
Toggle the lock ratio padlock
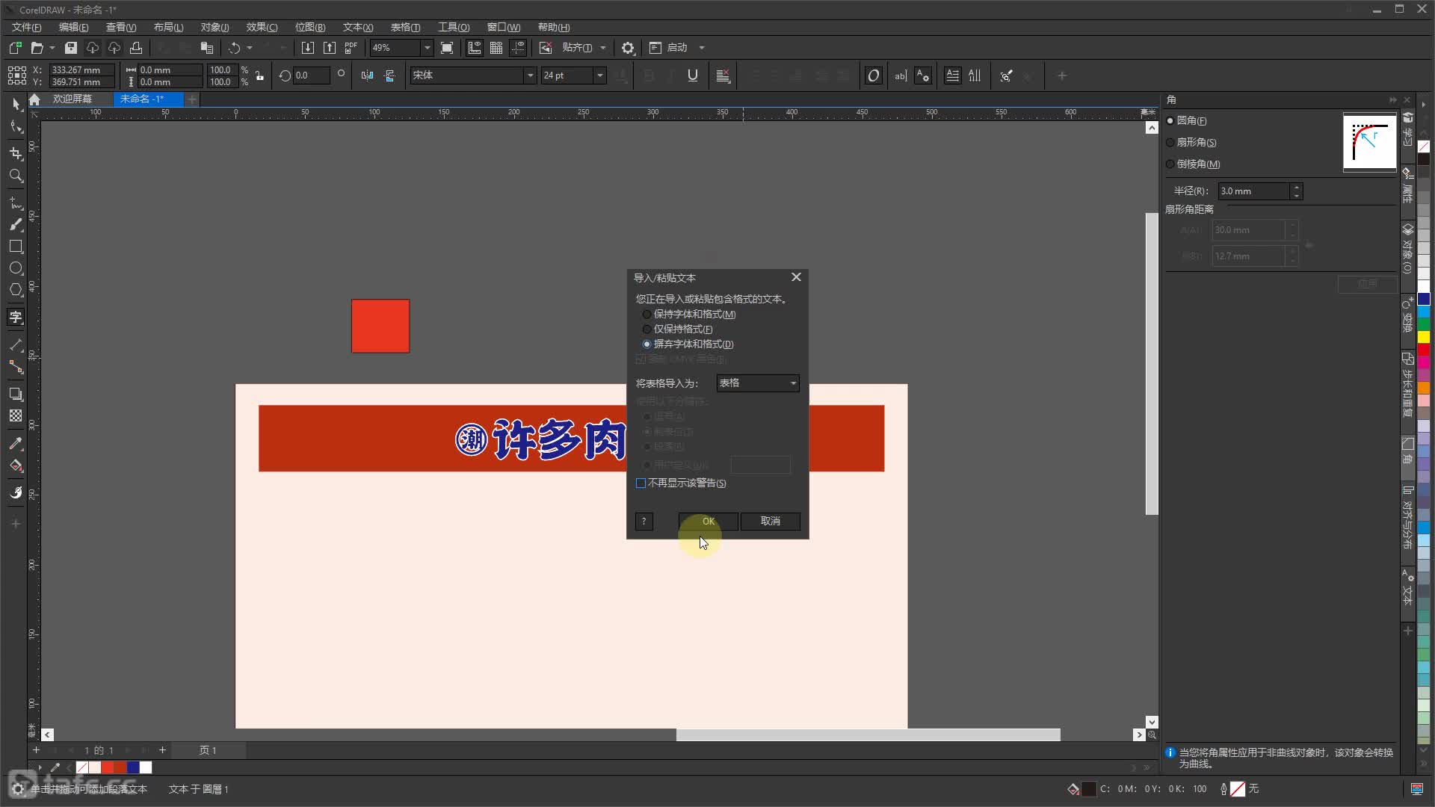[260, 75]
